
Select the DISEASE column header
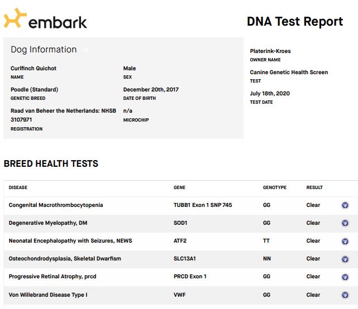click(18, 187)
